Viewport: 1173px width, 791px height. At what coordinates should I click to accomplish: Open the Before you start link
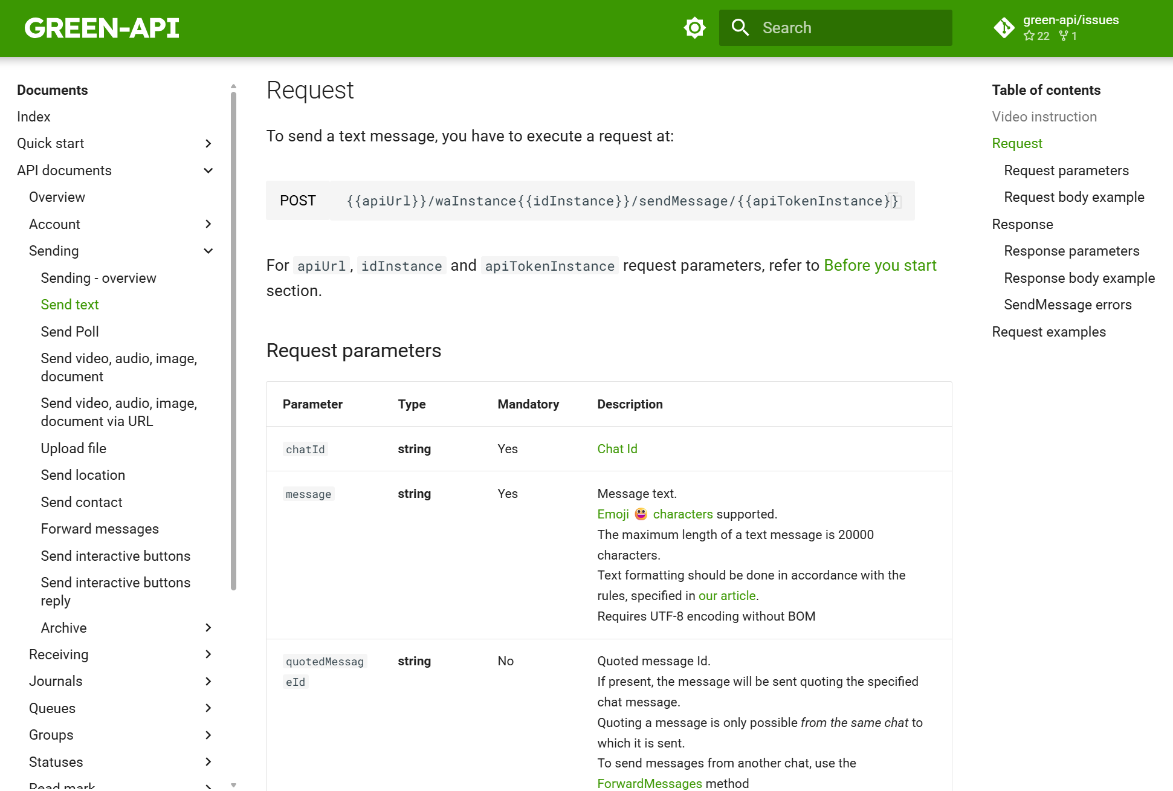pos(880,265)
